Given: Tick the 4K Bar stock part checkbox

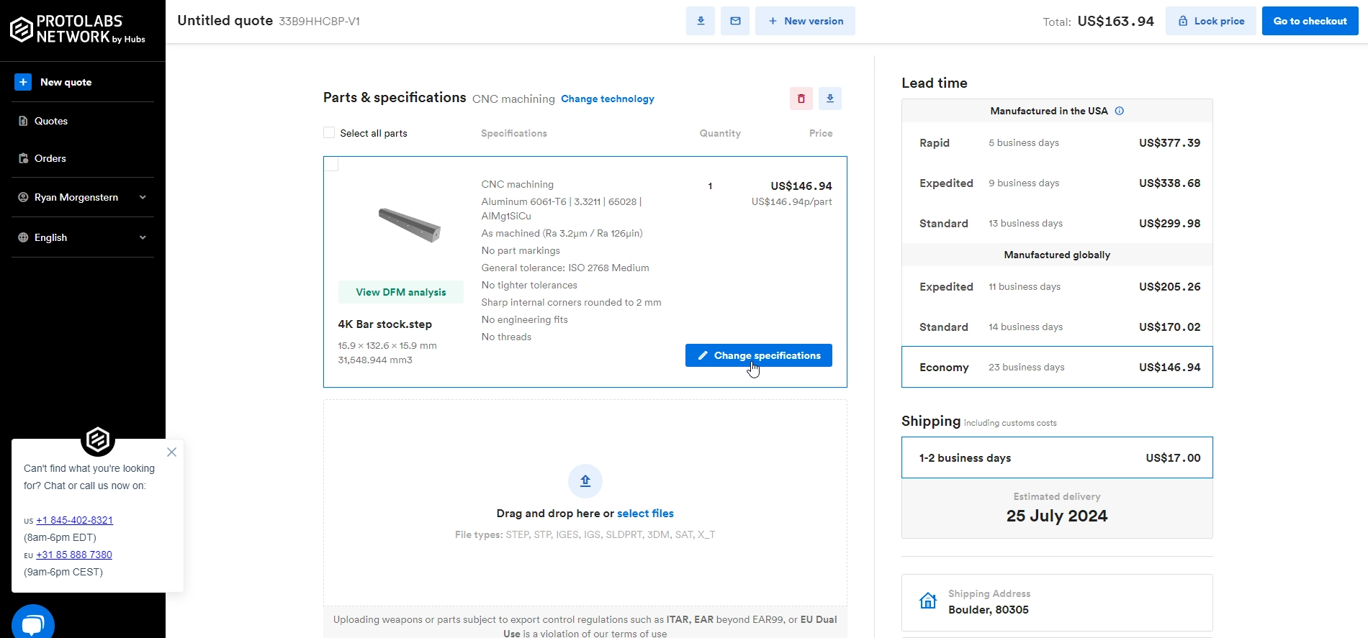Looking at the screenshot, I should click(331, 164).
